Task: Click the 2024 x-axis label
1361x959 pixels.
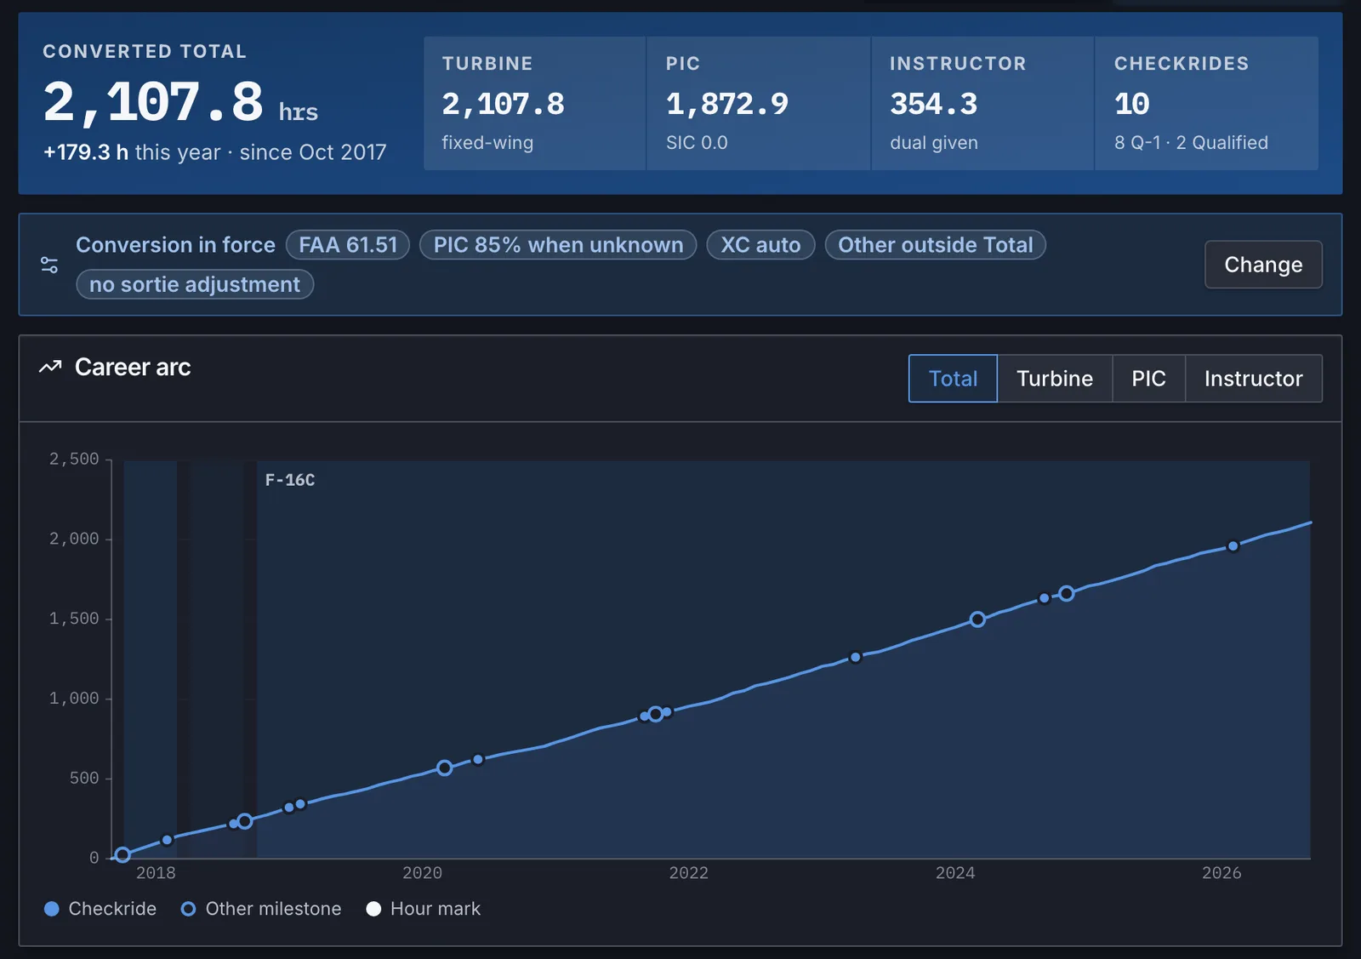Action: tap(955, 873)
